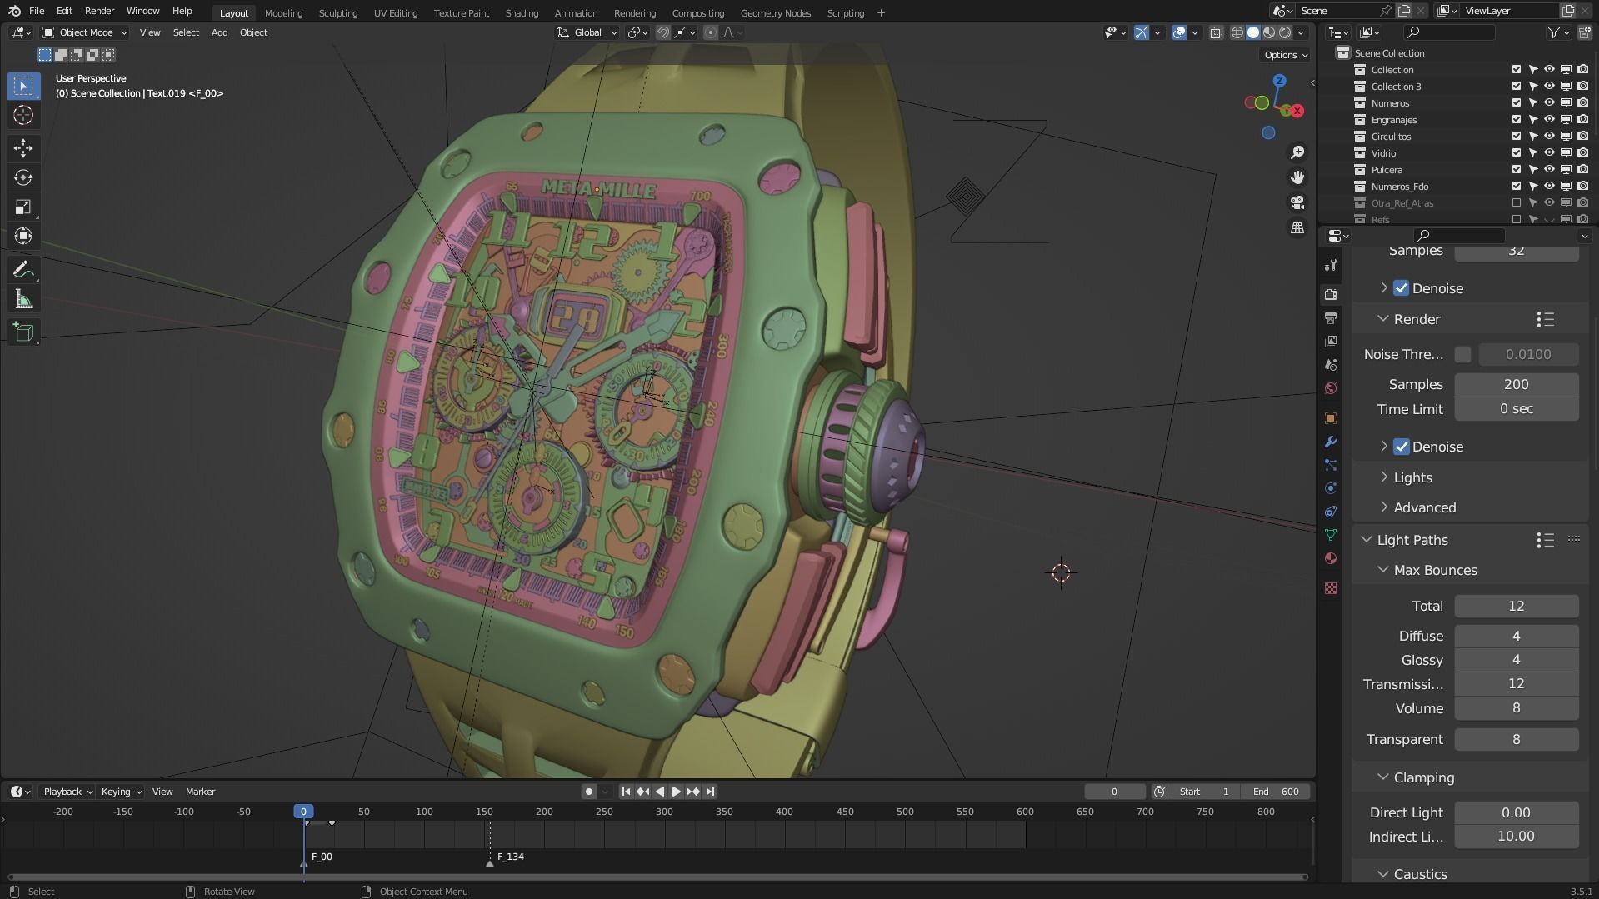Image resolution: width=1599 pixels, height=899 pixels.
Task: Open the View Layer properties tab
Action: pos(1331,342)
